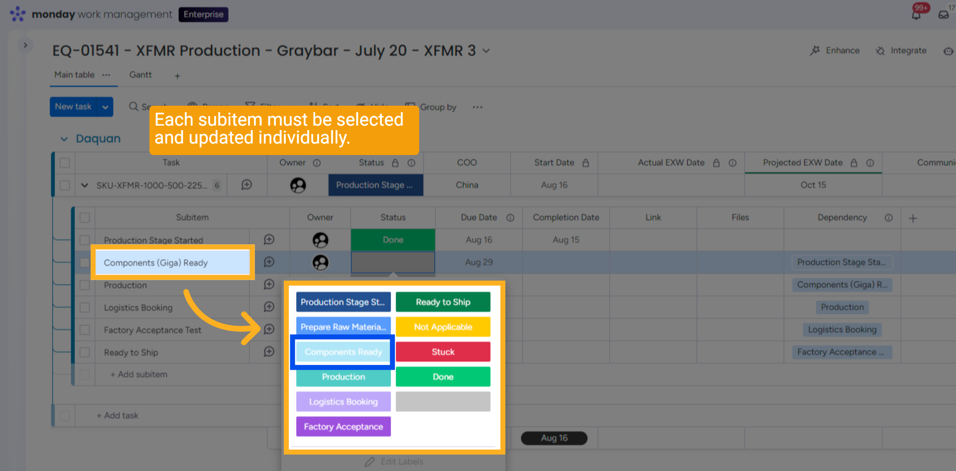Viewport: 956px width, 471px height.
Task: Click the owner avatar for Components (Giga) Ready
Action: click(x=320, y=263)
